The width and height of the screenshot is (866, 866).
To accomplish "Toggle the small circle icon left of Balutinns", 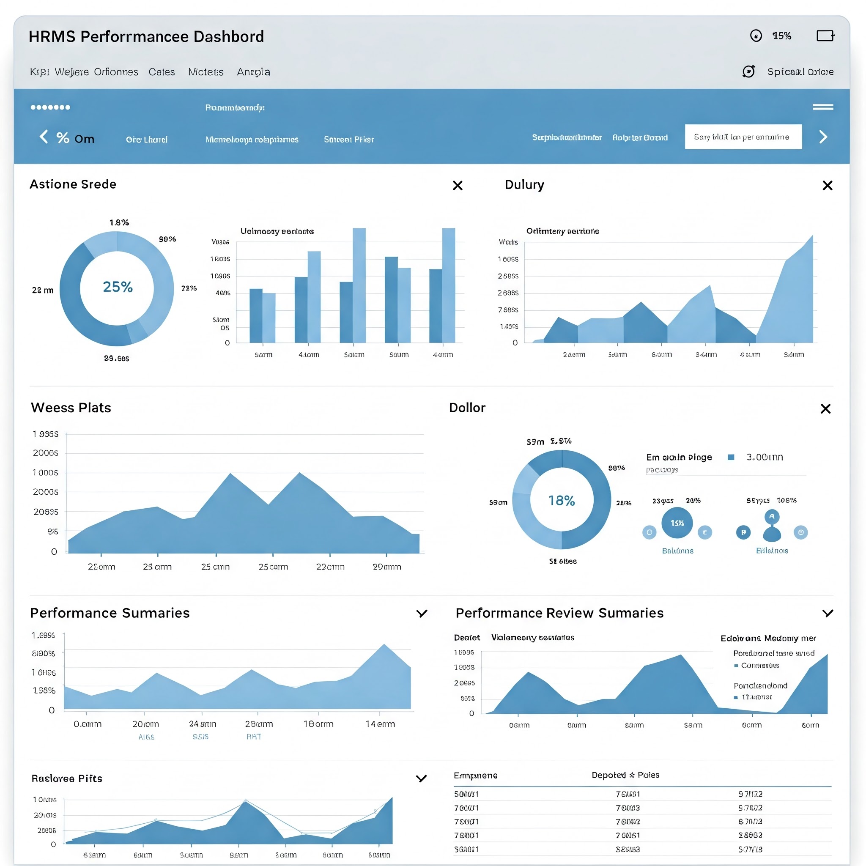I will coord(649,532).
